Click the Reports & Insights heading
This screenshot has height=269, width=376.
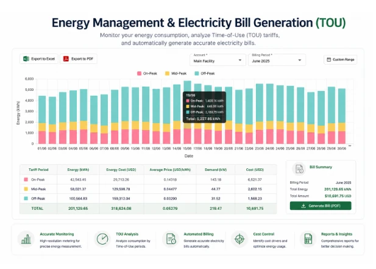[x=336, y=234]
